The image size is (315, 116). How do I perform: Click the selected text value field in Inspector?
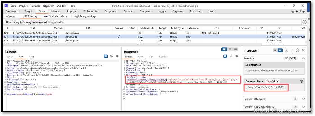coord(274,71)
